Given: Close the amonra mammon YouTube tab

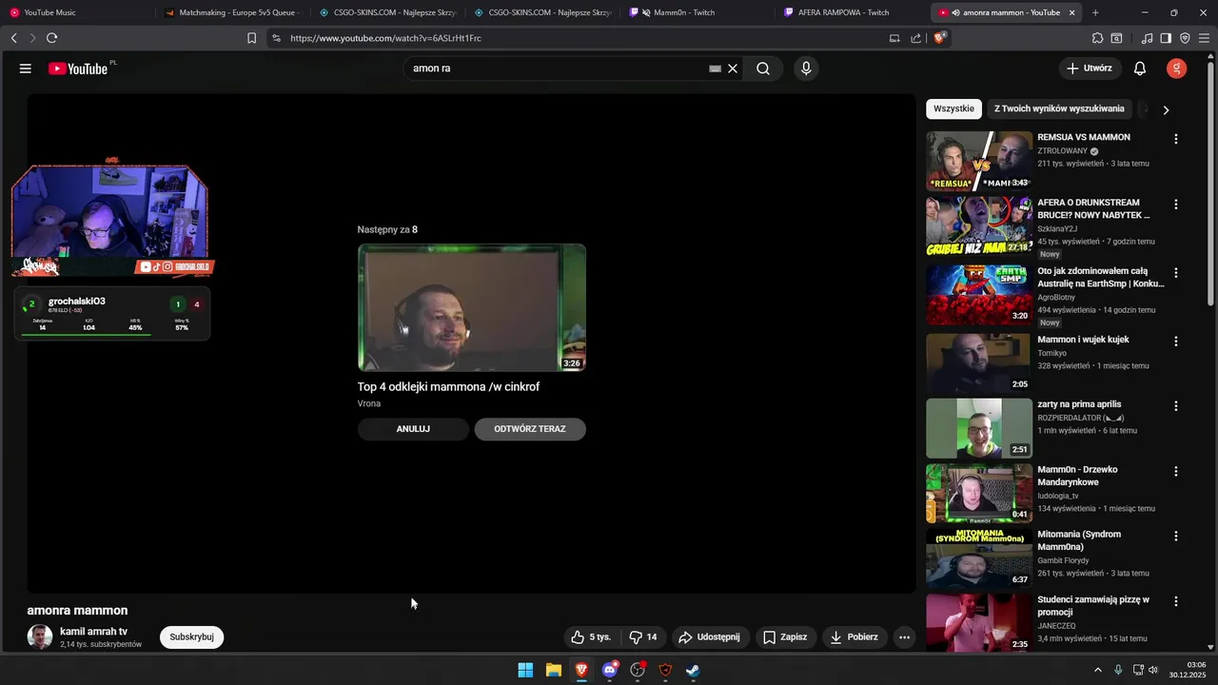Looking at the screenshot, I should click(x=1072, y=12).
